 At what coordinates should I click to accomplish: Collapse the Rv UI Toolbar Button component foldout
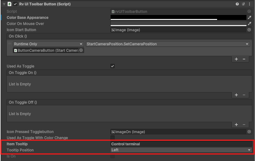point(4,4)
